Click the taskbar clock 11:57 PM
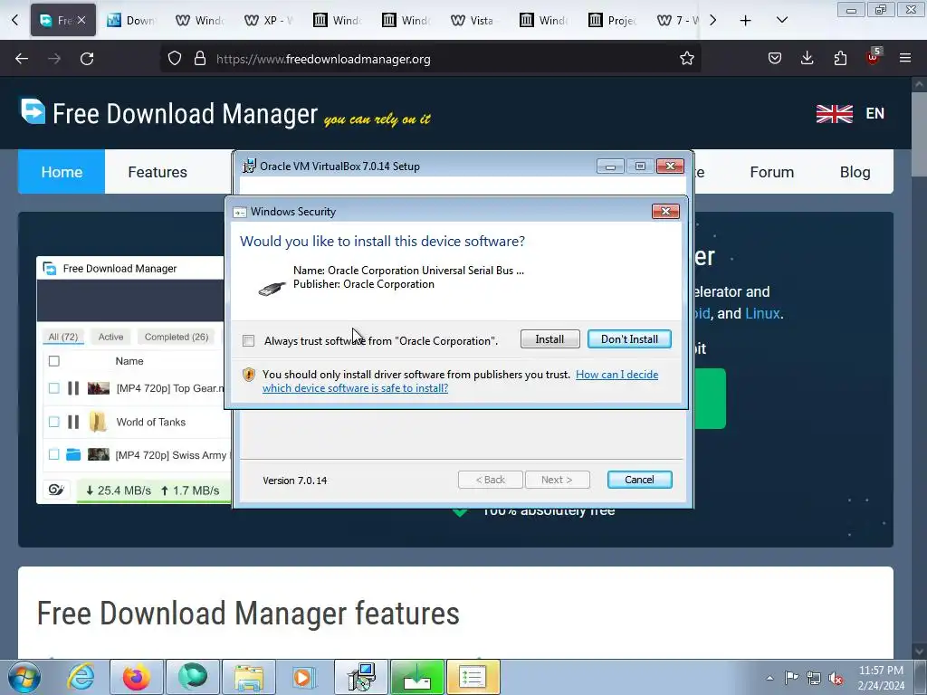Viewport: 927px width, 695px height. [x=881, y=671]
